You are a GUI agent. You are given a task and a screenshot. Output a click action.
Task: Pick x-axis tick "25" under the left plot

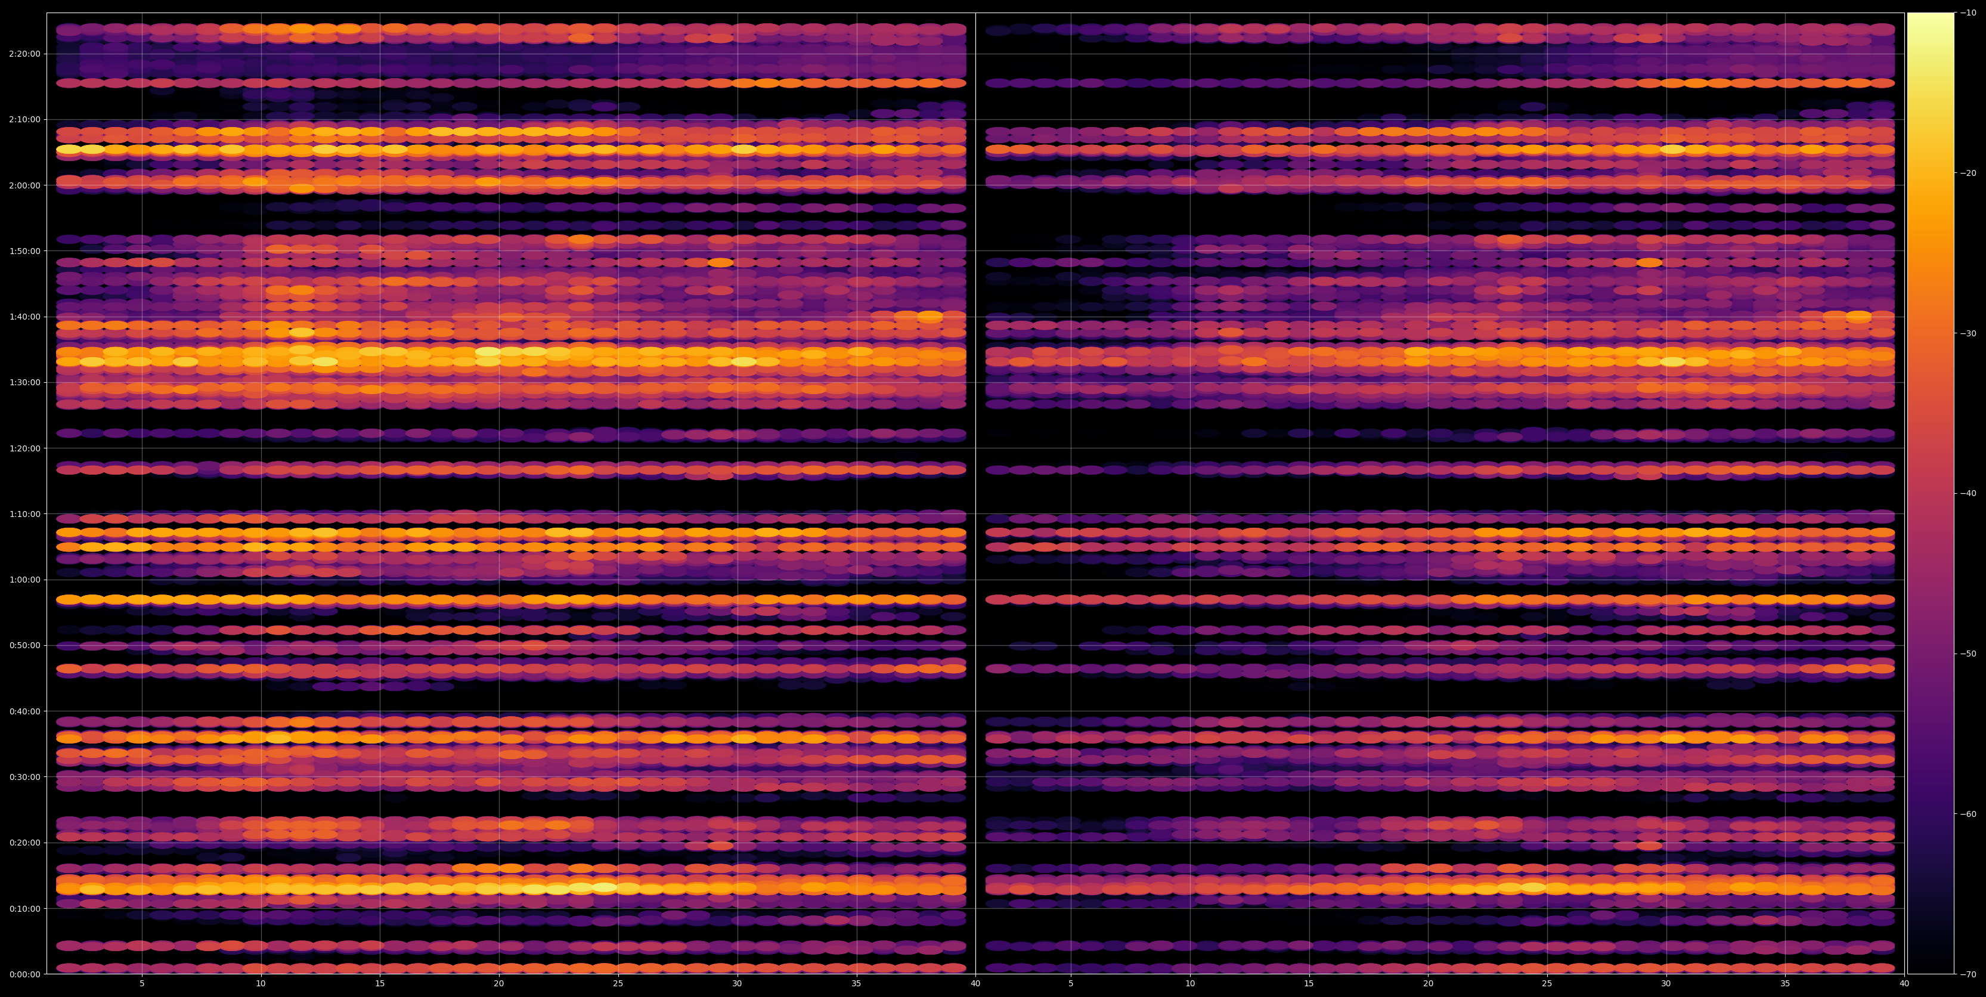pyautogui.click(x=618, y=984)
